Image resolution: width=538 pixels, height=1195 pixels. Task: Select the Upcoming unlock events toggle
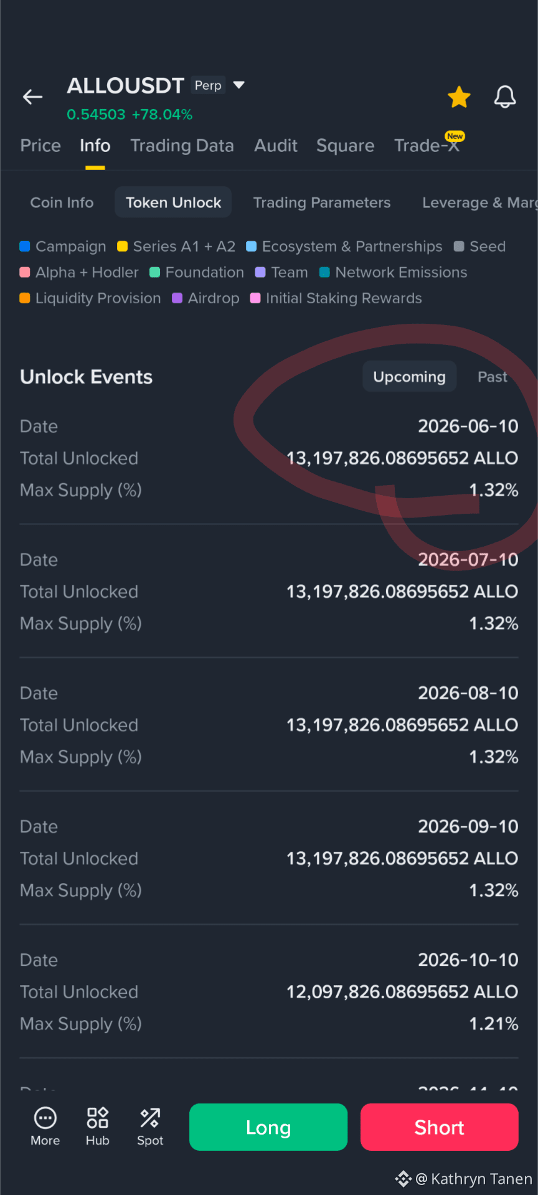pyautogui.click(x=410, y=377)
